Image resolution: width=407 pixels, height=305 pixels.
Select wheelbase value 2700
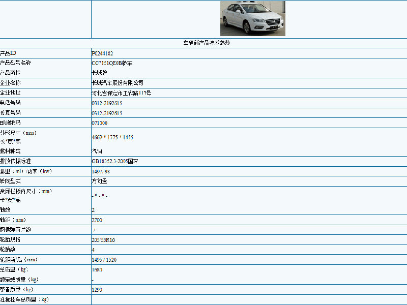coord(97,220)
